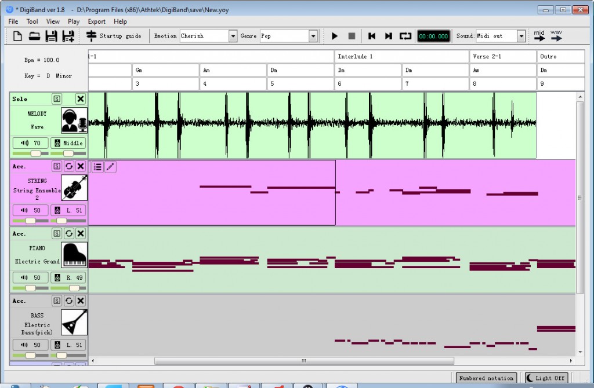Export as wav file
This screenshot has height=388, width=594.
[x=556, y=35]
